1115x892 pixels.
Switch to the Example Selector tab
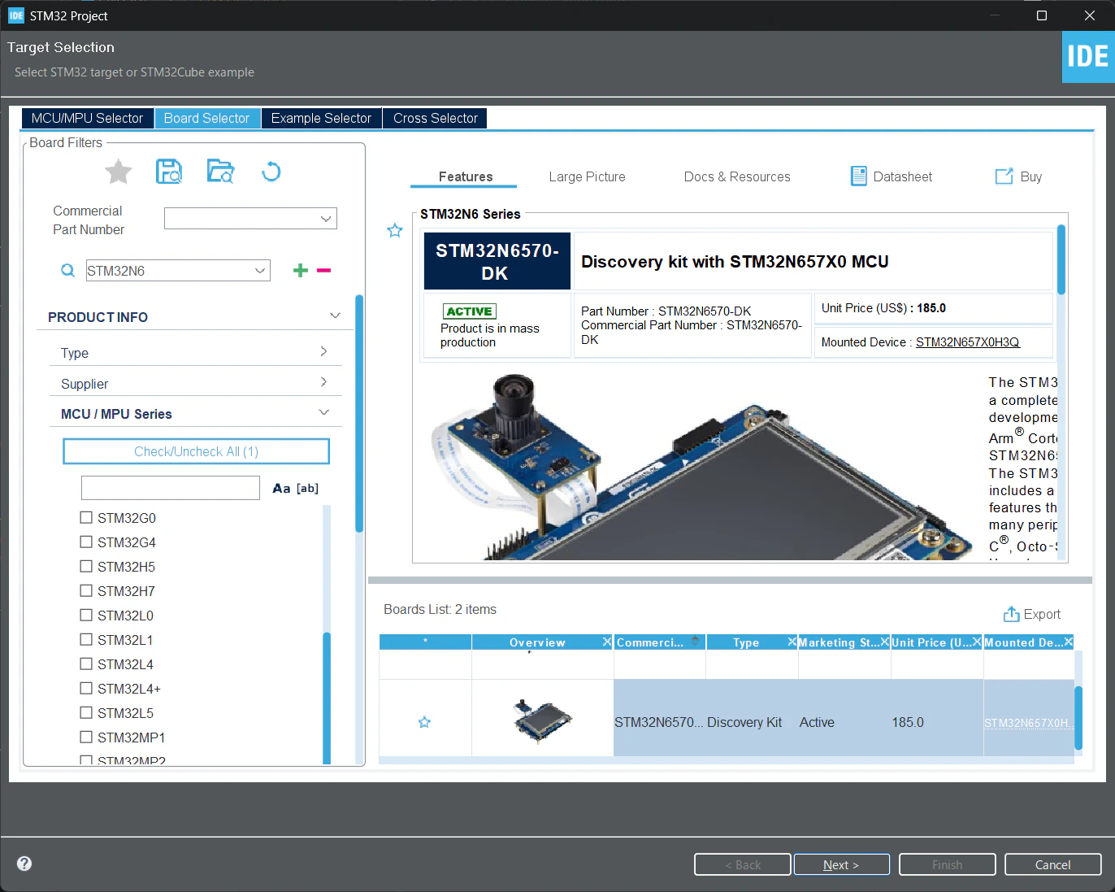(x=321, y=118)
